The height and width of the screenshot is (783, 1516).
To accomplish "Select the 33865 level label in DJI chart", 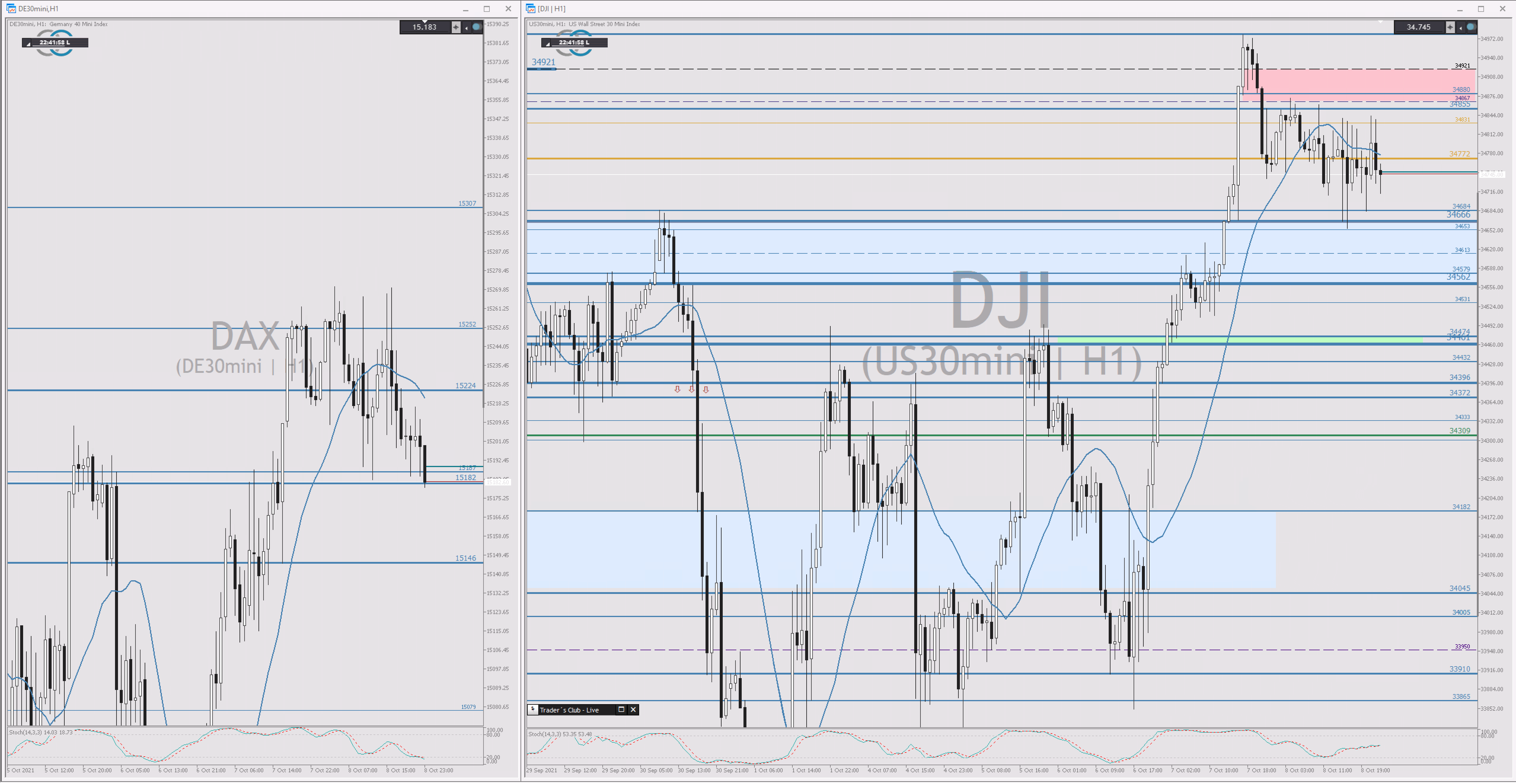I will (1461, 696).
